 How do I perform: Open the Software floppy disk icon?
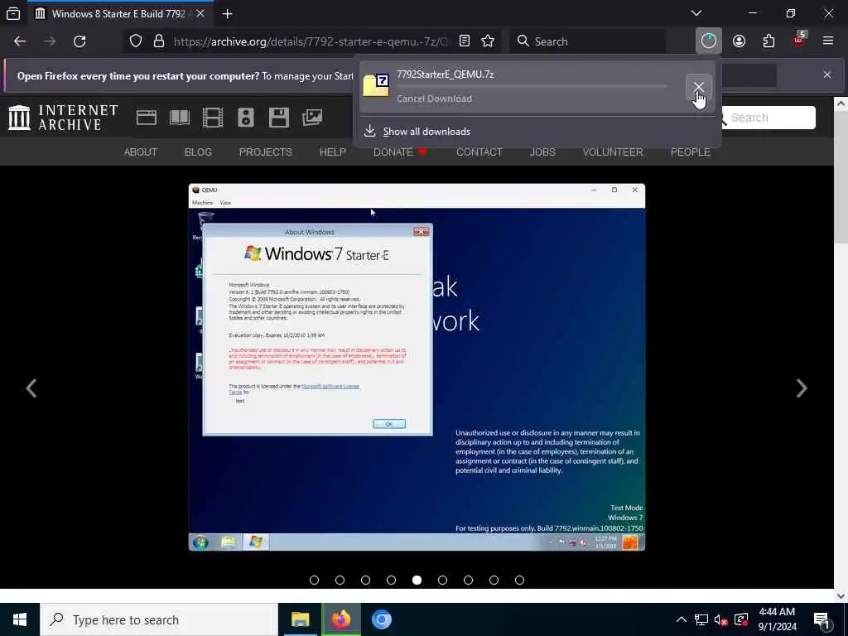tap(279, 118)
